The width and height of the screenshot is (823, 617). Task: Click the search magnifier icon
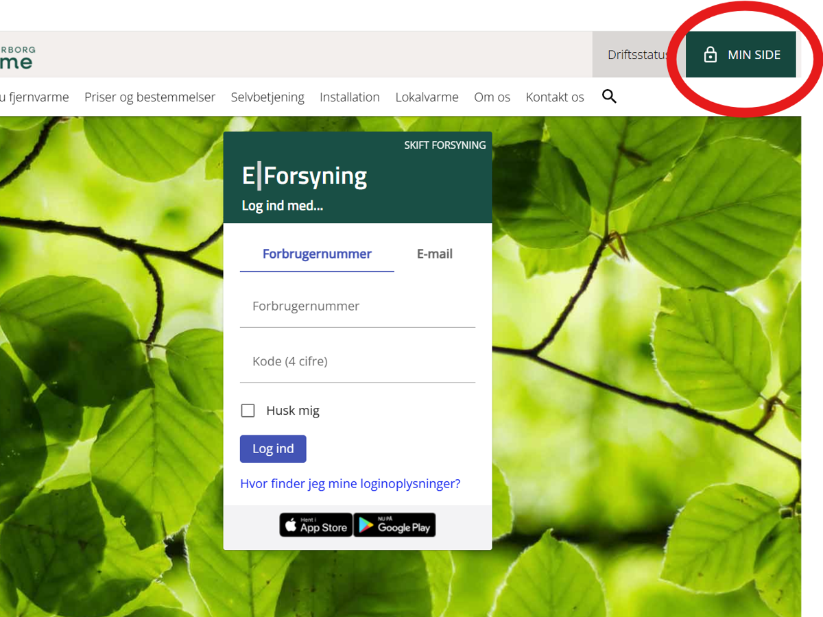[609, 97]
